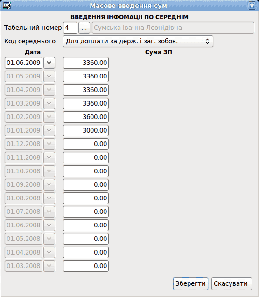Screen dimensions: 259x297
Task: Click the dropdown arrow beside 01.03.2008
Action: 49,266
